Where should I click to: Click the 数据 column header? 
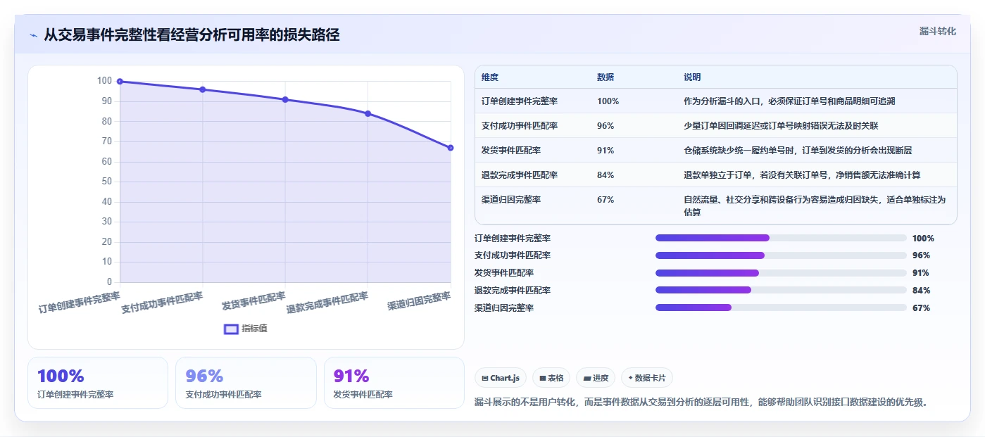pos(606,77)
